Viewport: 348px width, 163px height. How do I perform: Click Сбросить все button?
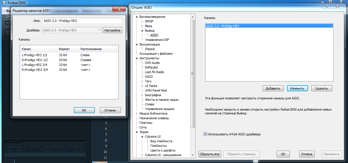[210, 154]
